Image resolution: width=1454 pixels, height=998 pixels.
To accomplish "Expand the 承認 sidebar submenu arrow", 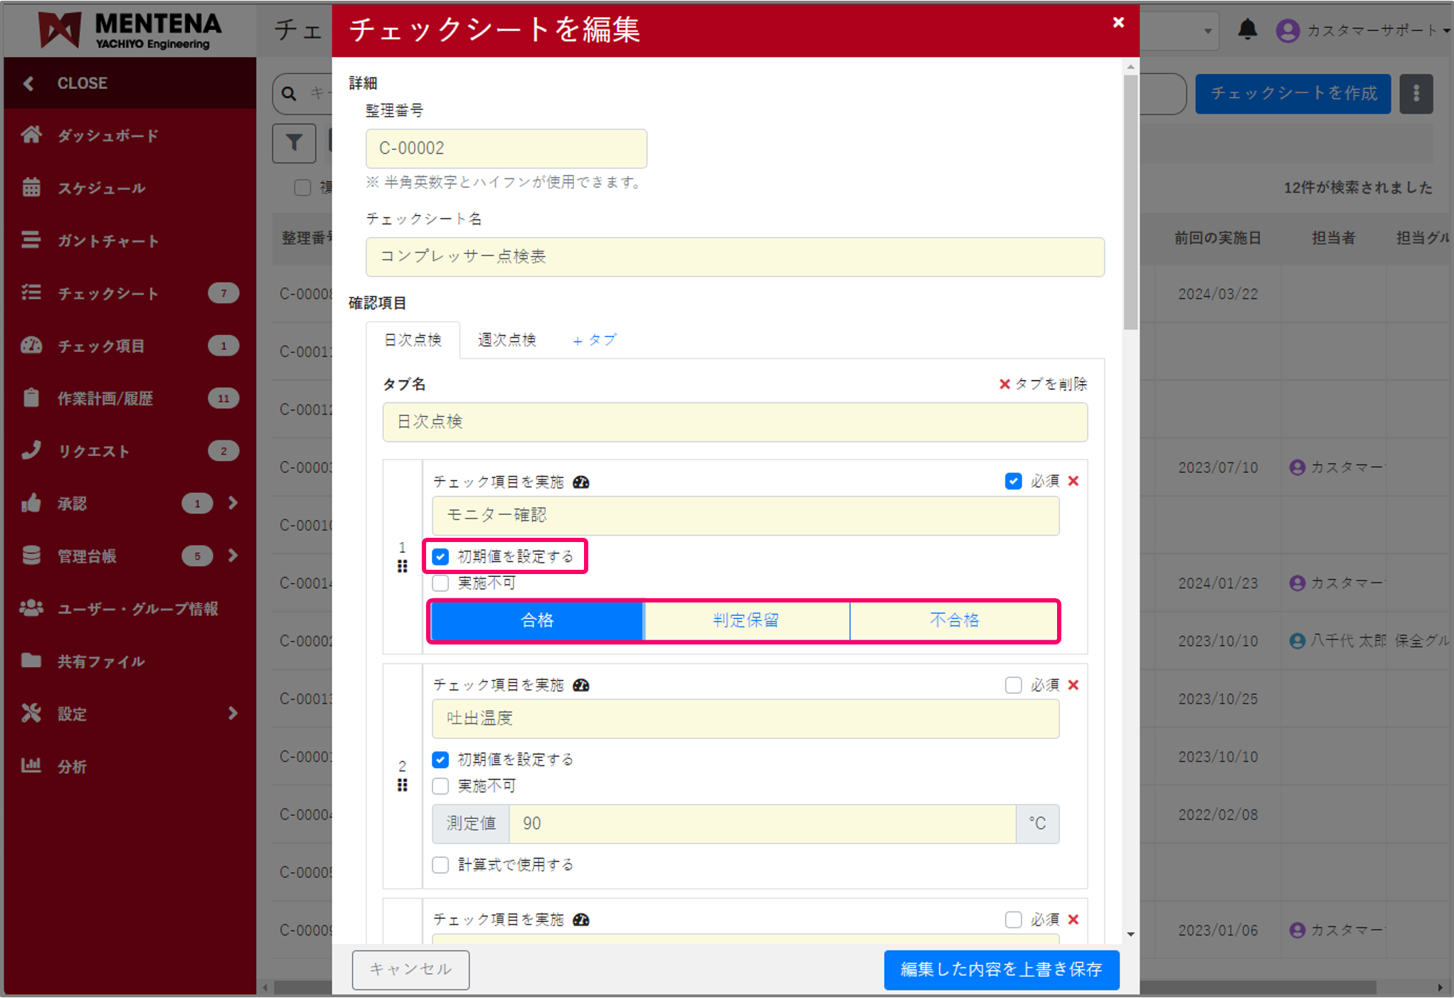I will click(233, 503).
